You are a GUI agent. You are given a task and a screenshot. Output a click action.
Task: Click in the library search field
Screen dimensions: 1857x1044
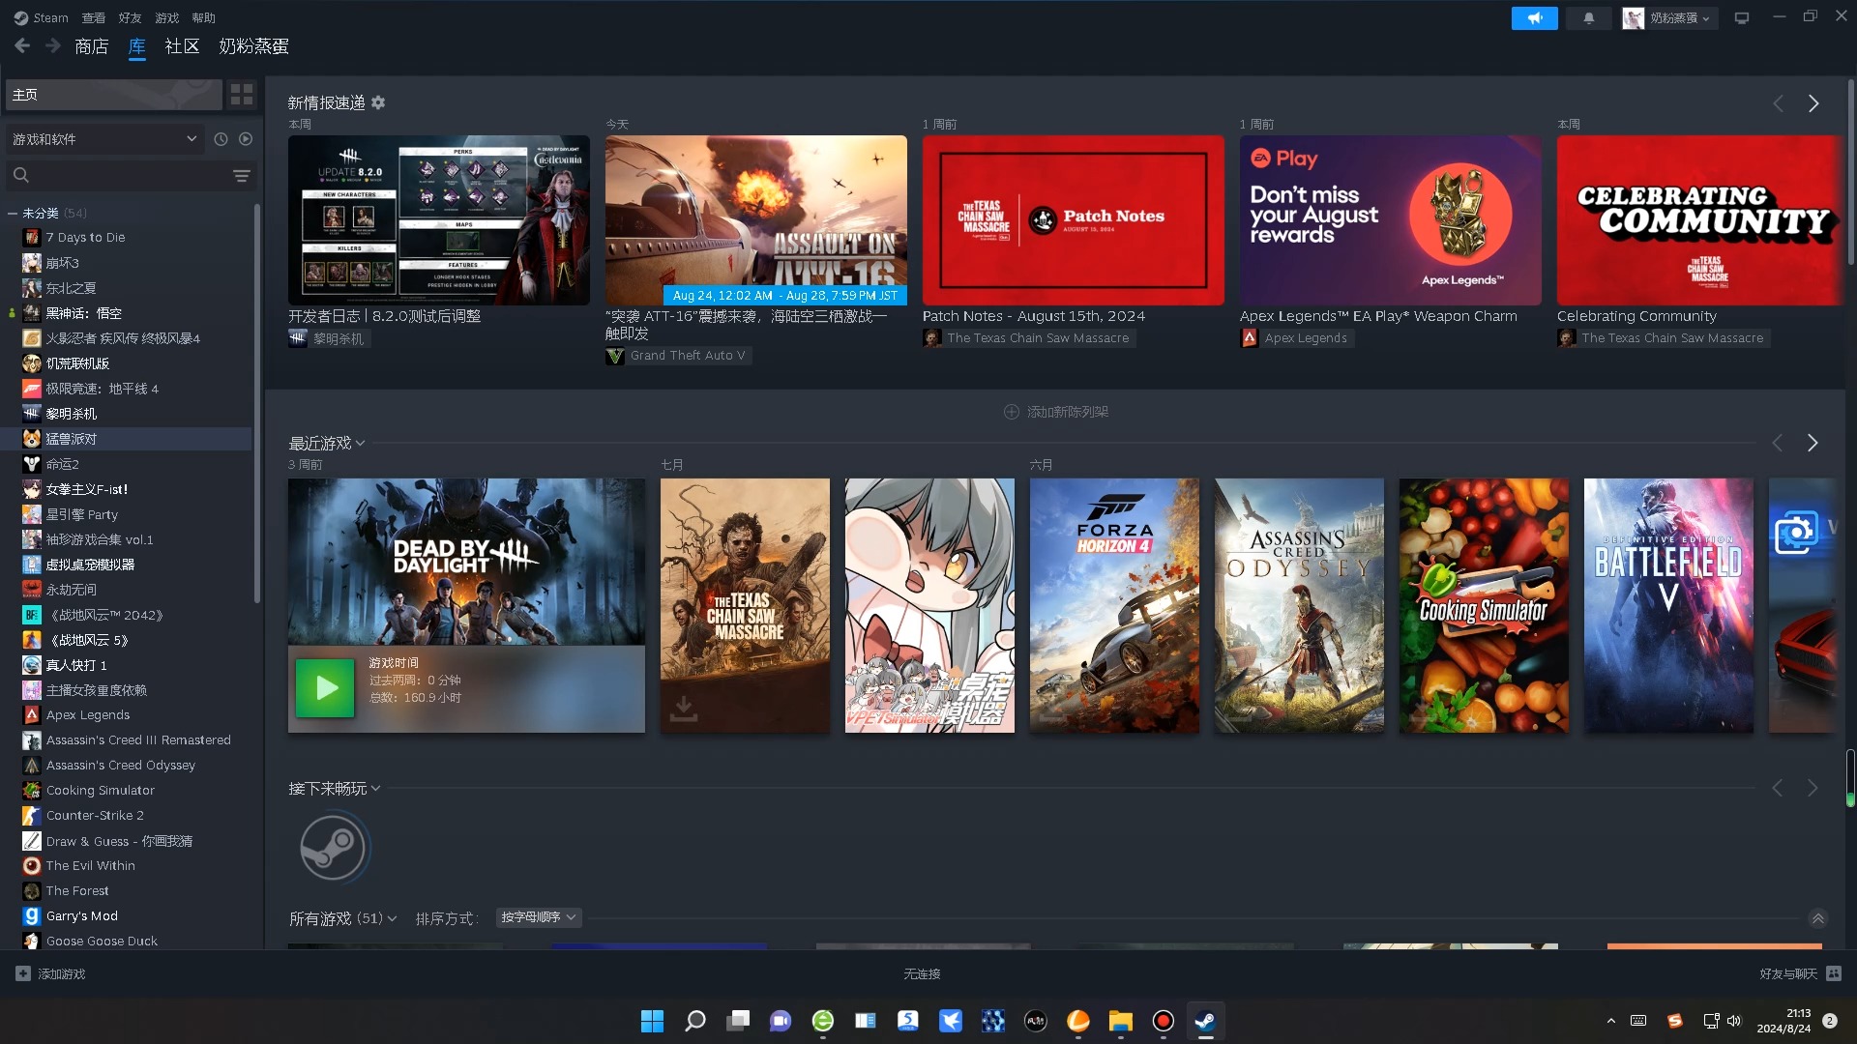pos(131,175)
